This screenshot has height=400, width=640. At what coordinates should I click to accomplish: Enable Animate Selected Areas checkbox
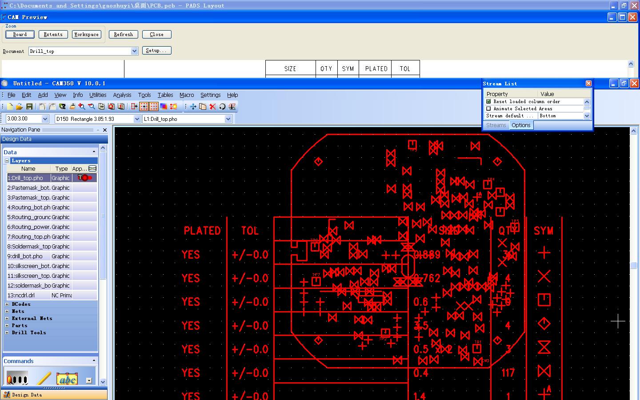[x=489, y=108]
